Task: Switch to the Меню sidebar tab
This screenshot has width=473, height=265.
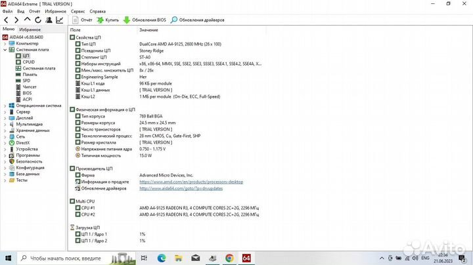Action: [9, 30]
